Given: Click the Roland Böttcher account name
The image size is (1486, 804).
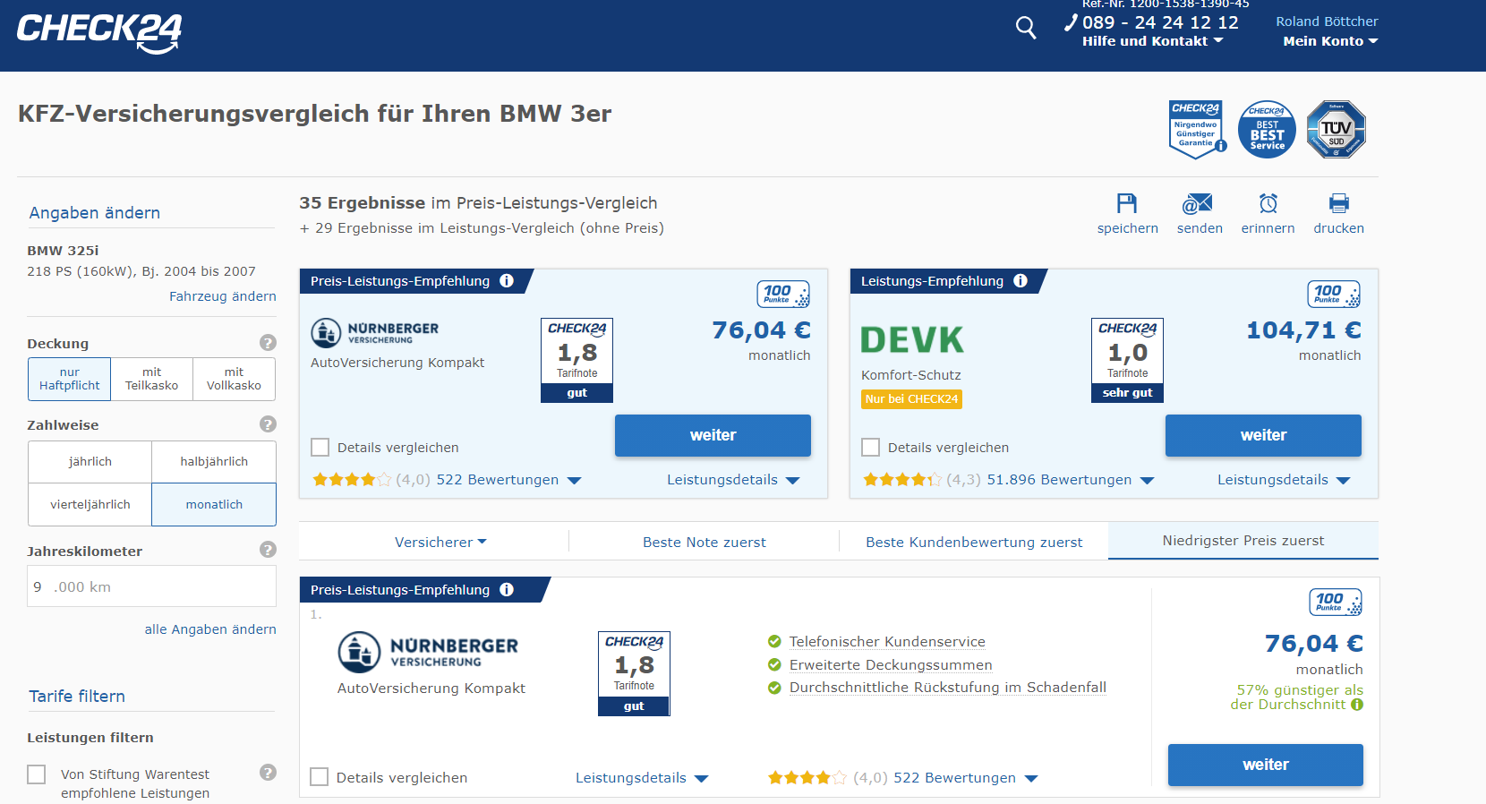Looking at the screenshot, I should pyautogui.click(x=1327, y=21).
